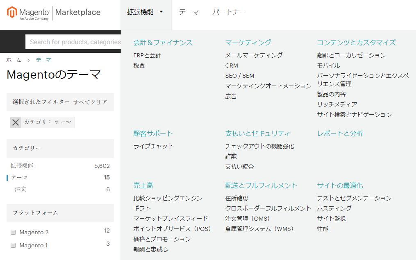This screenshot has width=416, height=260.
Task: Remove the カテゴリ: テーマ filter with X icon
Action: click(x=16, y=122)
